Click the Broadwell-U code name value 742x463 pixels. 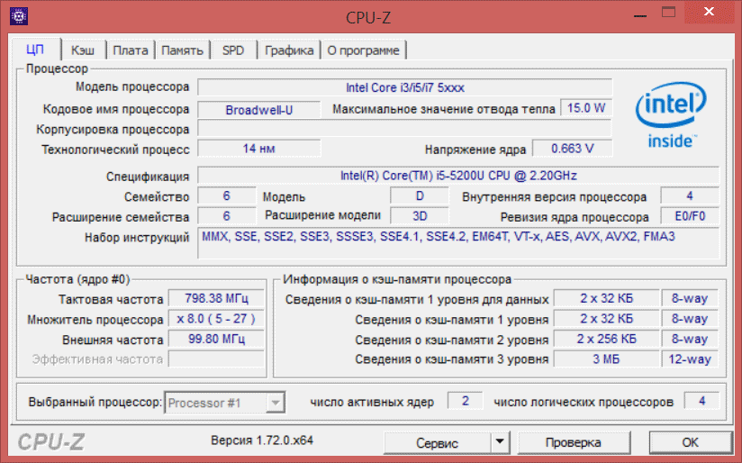pos(258,110)
